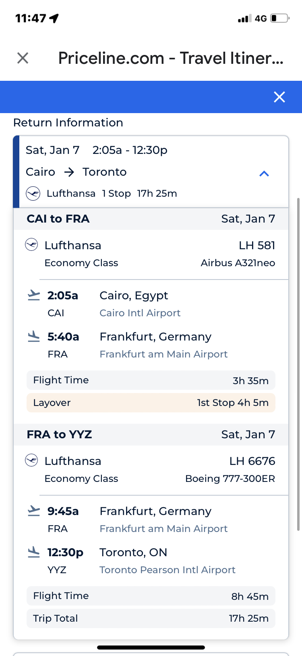
Task: Tap the Layover 1st Stop row
Action: coord(151,403)
